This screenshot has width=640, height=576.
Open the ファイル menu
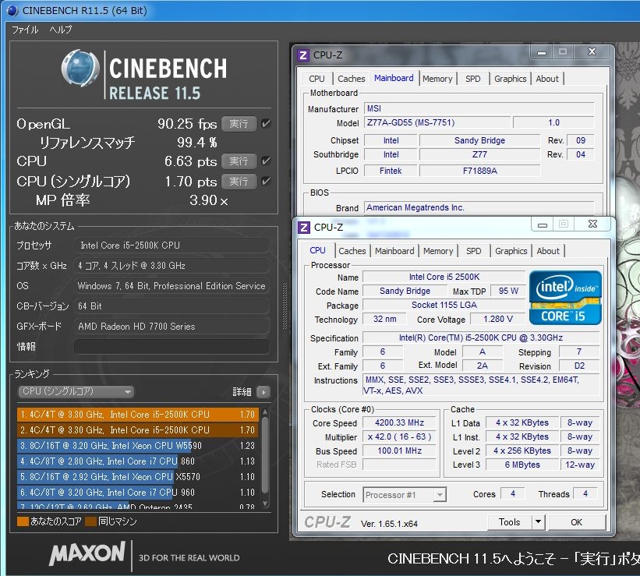click(x=25, y=30)
